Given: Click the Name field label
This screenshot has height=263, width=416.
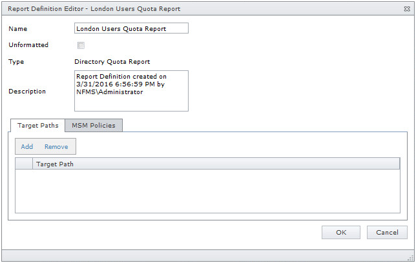Looking at the screenshot, I should (17, 28).
